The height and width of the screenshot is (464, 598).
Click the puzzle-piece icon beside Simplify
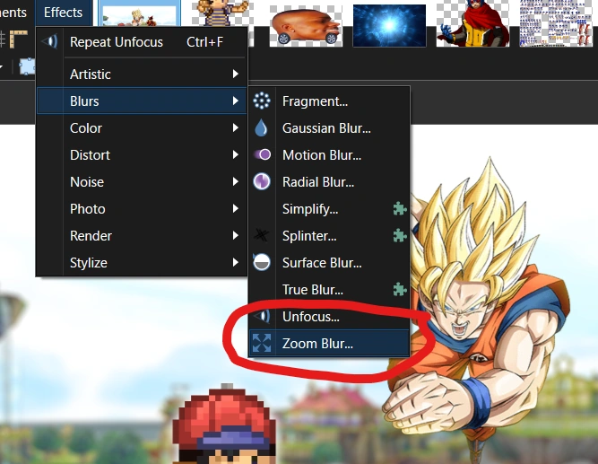coord(400,208)
